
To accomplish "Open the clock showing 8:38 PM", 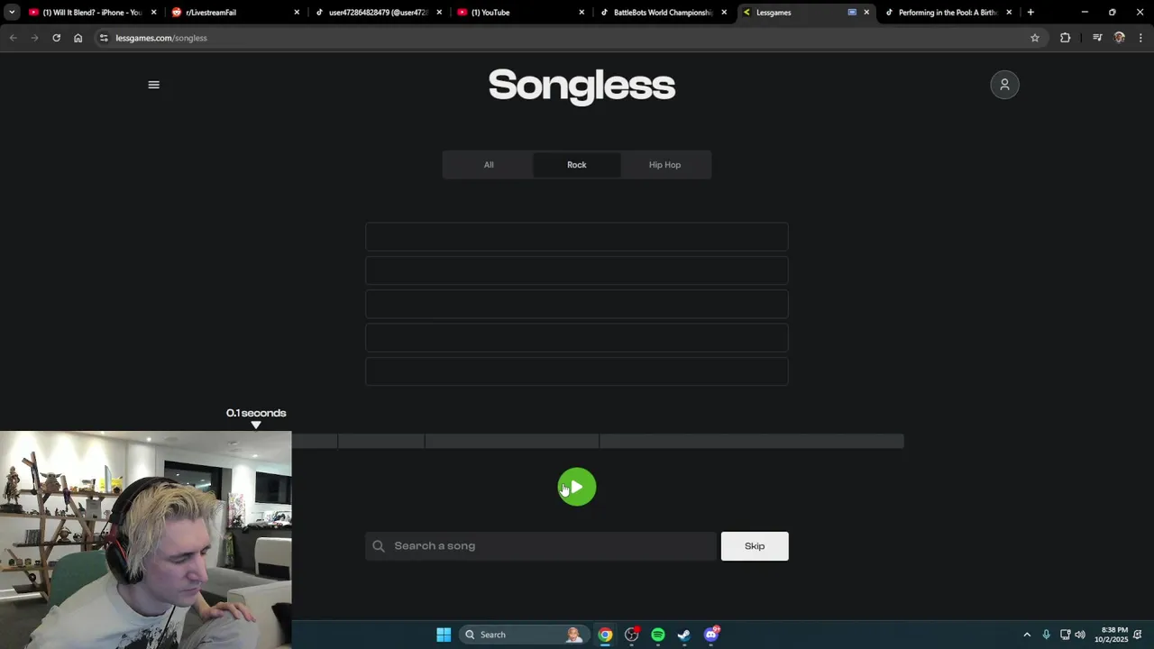I will [x=1113, y=635].
